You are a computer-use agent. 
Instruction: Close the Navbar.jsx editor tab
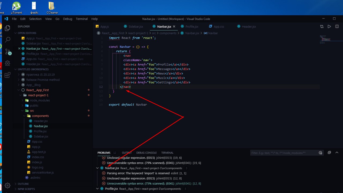174,26
